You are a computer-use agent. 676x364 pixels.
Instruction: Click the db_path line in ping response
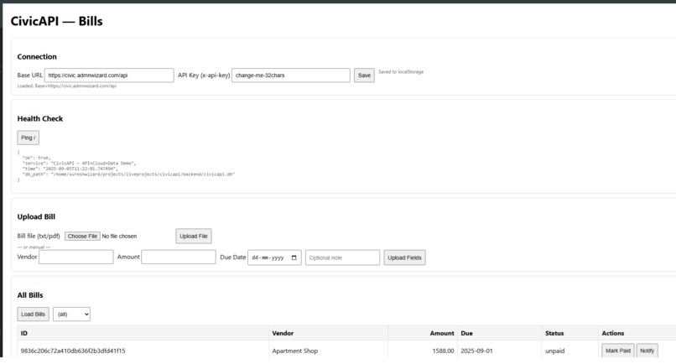point(128,174)
